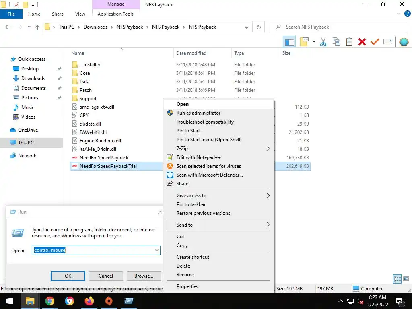412x309 pixels.
Task: Switch to Details view icon in status bar
Action: tap(397, 279)
